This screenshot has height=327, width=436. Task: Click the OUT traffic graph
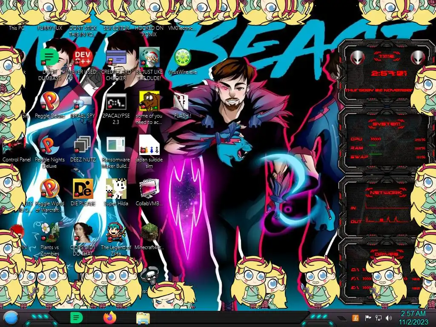387,219
